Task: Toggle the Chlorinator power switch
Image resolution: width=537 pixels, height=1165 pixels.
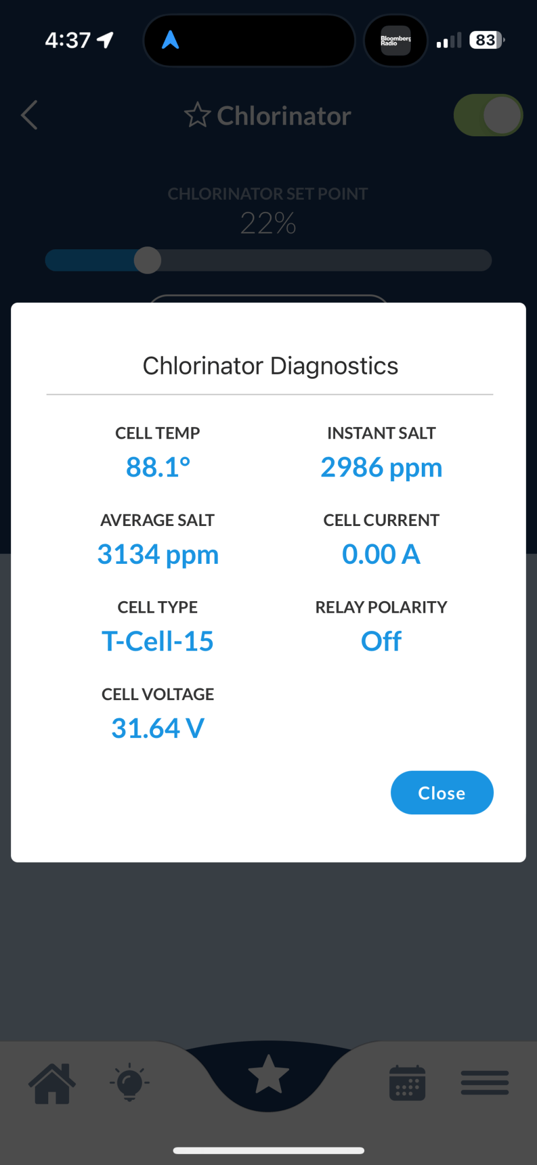Action: pyautogui.click(x=488, y=115)
